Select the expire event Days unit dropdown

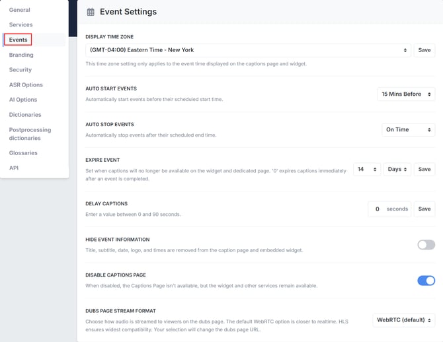pos(397,170)
